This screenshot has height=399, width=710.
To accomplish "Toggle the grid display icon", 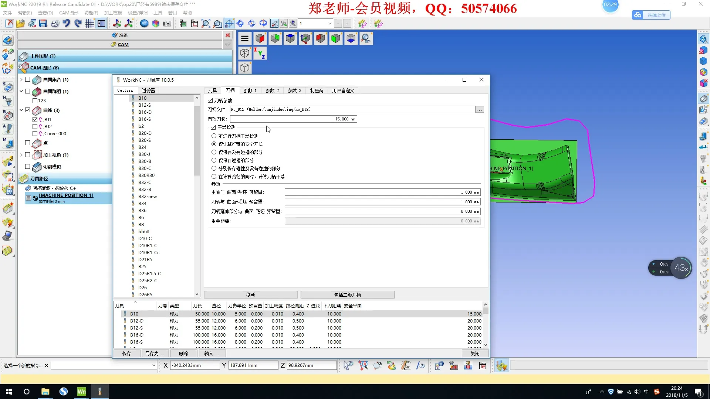I will (89, 24).
